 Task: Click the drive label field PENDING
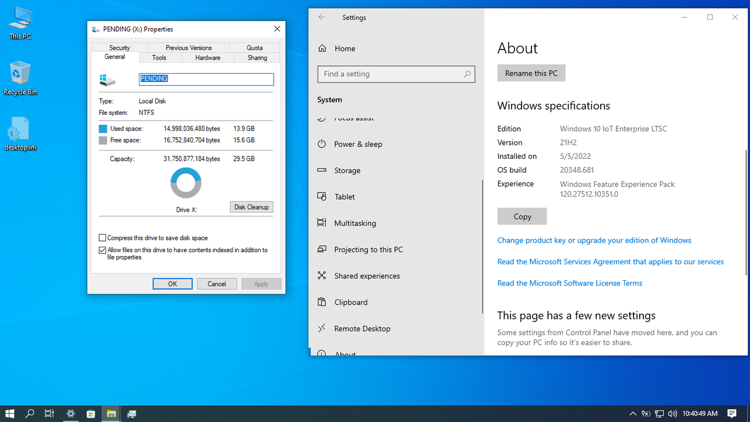click(206, 79)
